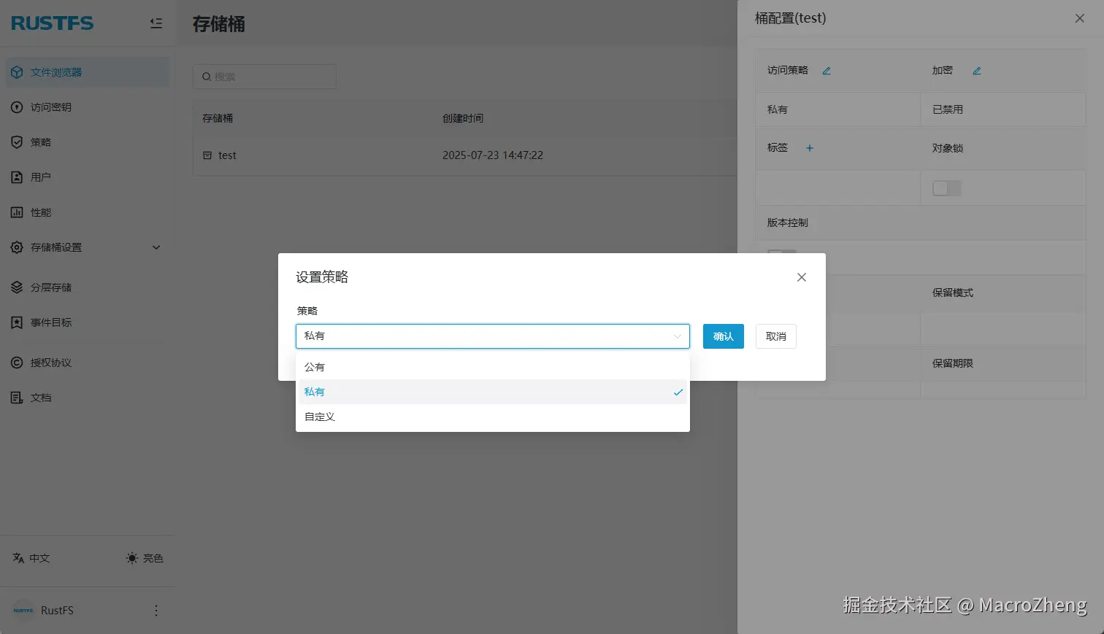Cancel the dialog with 取消
Screen dimensions: 1104x634
click(776, 336)
